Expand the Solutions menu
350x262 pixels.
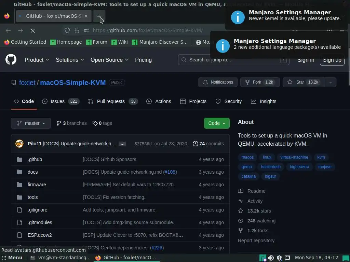point(70,60)
